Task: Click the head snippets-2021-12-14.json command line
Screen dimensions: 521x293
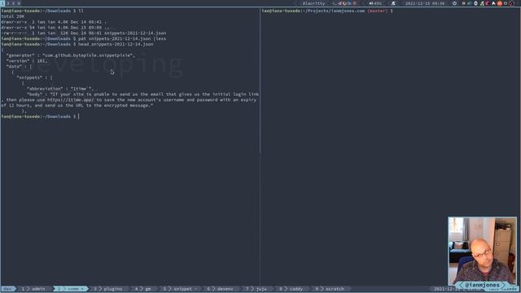Action: (x=116, y=44)
